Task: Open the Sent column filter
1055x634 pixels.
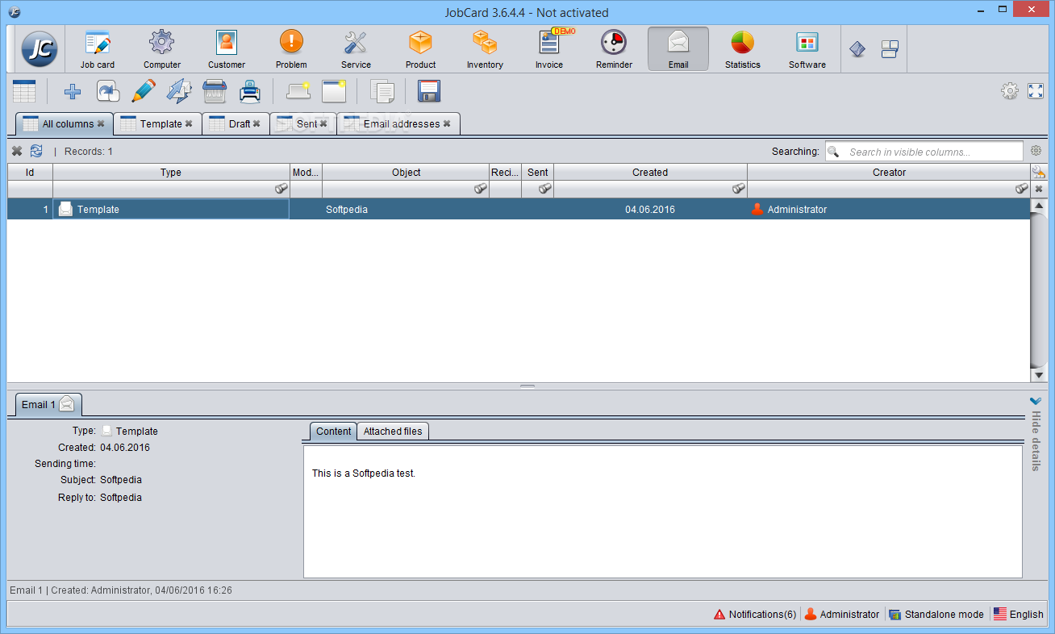Action: pos(545,189)
